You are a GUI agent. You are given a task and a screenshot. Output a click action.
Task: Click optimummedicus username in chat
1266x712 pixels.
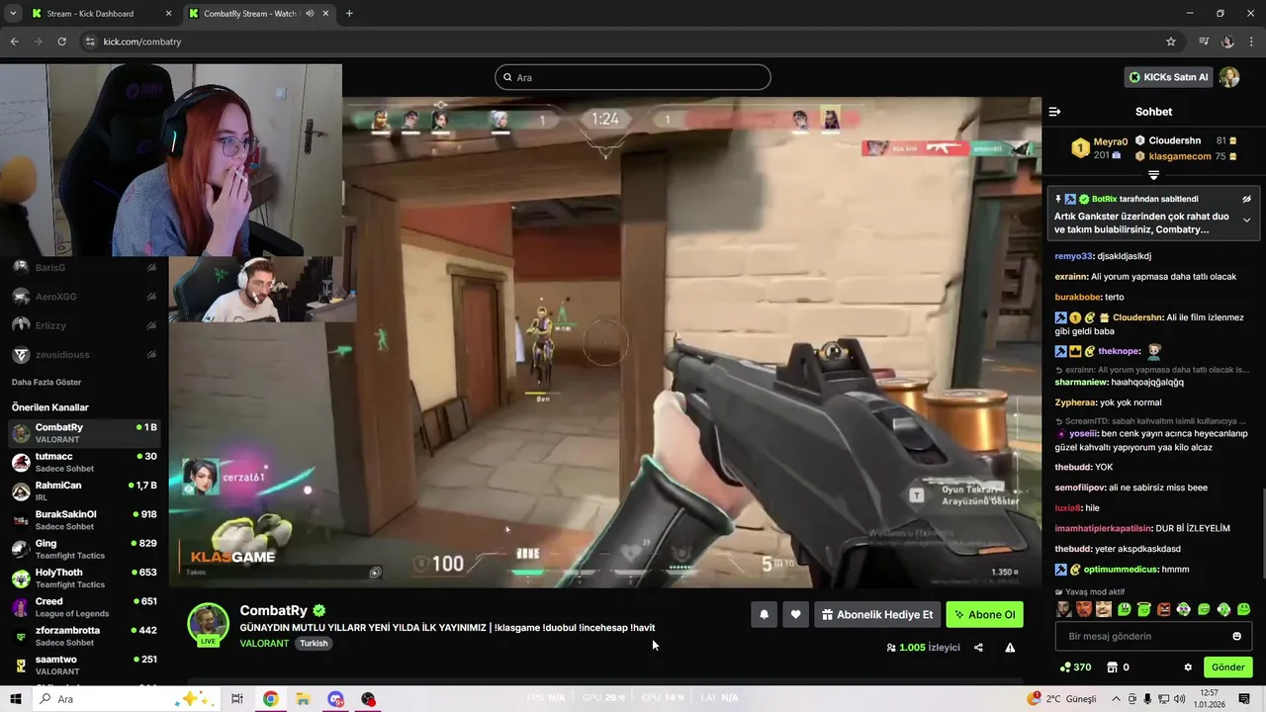coord(1122,570)
